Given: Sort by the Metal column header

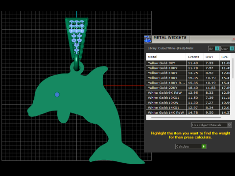Looking at the screenshot, I should (x=166, y=57).
